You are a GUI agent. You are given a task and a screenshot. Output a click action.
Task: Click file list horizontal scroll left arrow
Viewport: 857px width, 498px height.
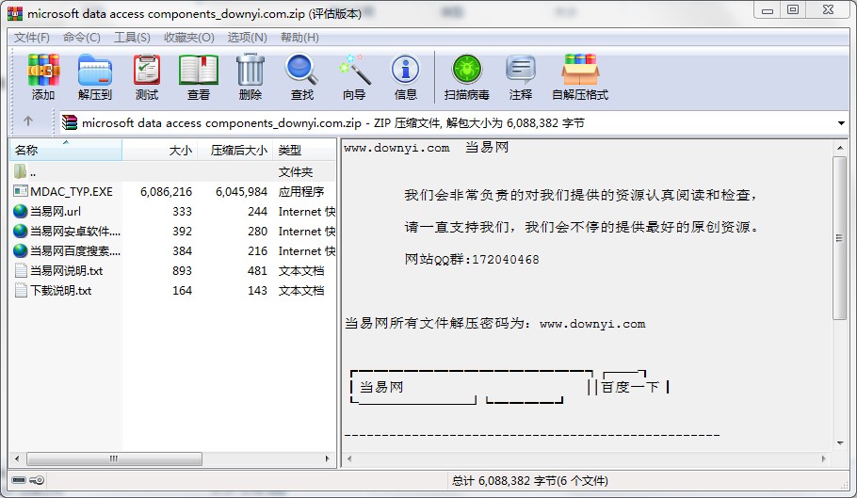point(17,458)
